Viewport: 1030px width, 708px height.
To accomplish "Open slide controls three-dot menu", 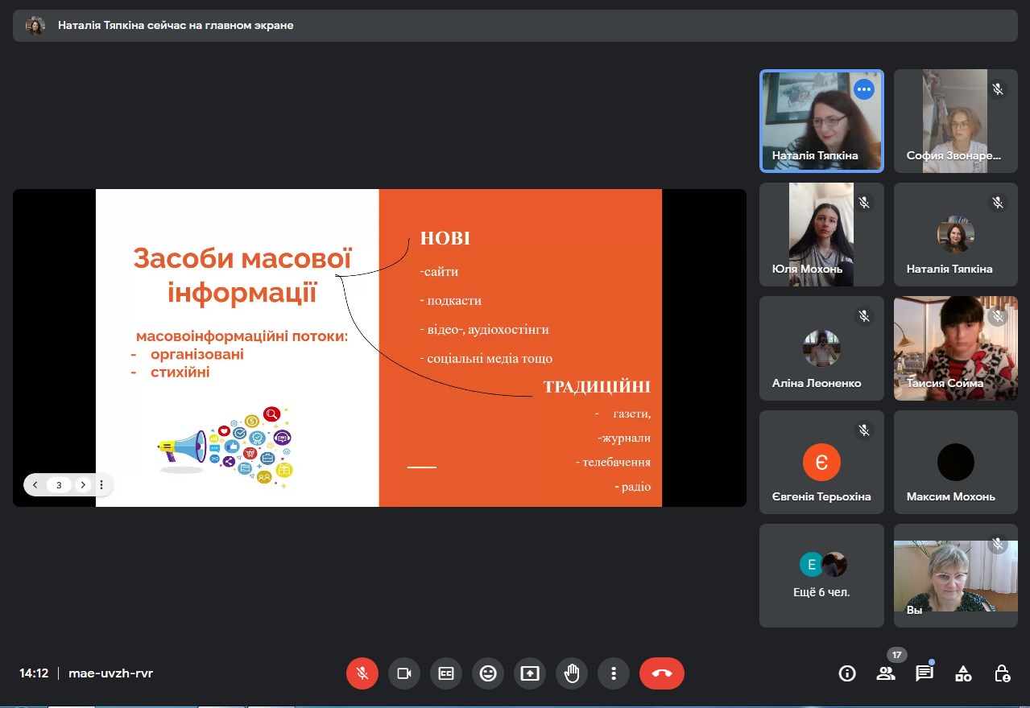I will tap(101, 485).
